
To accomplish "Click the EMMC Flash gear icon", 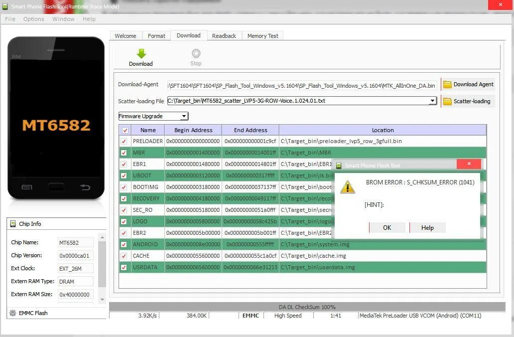I will click(13, 313).
